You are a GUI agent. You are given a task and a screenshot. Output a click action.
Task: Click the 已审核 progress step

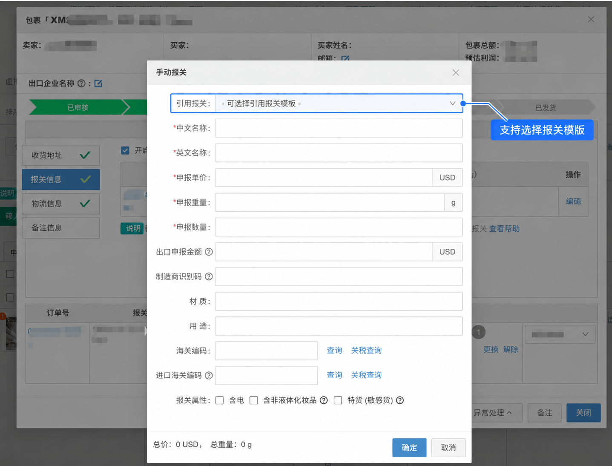[x=78, y=107]
